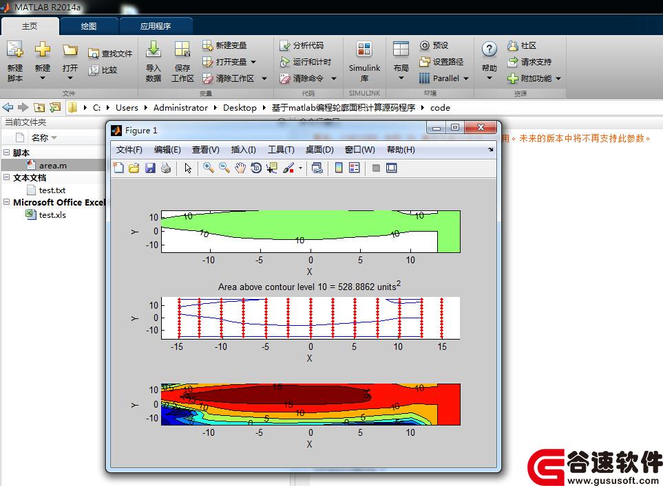Toggle Insert Legend in Figure 1 toolbar
The height and width of the screenshot is (486, 663).
click(x=355, y=168)
